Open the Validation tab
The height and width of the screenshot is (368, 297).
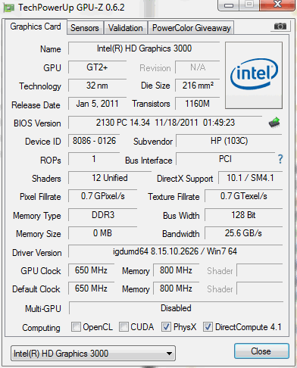[126, 28]
